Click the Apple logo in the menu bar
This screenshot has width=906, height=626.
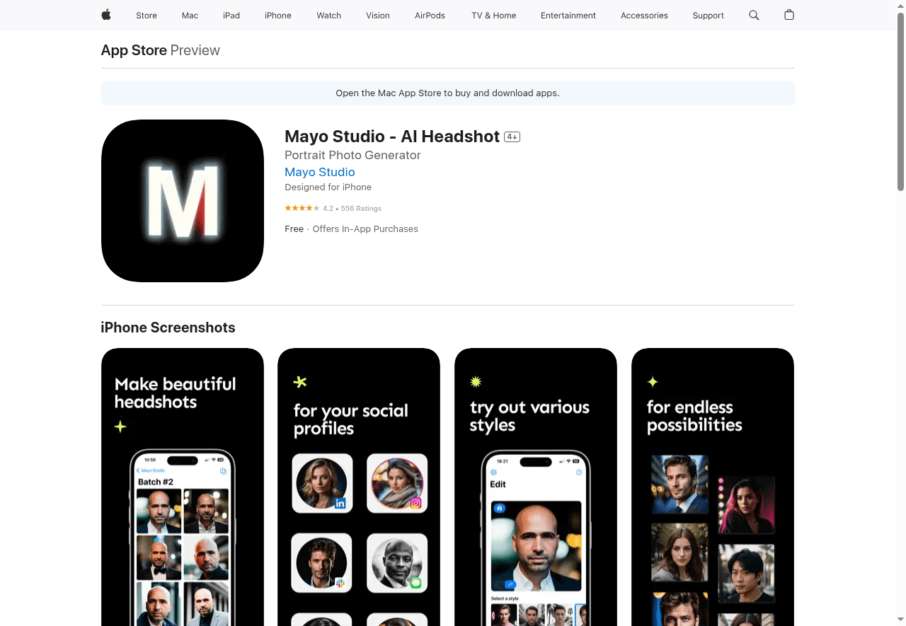pos(105,15)
